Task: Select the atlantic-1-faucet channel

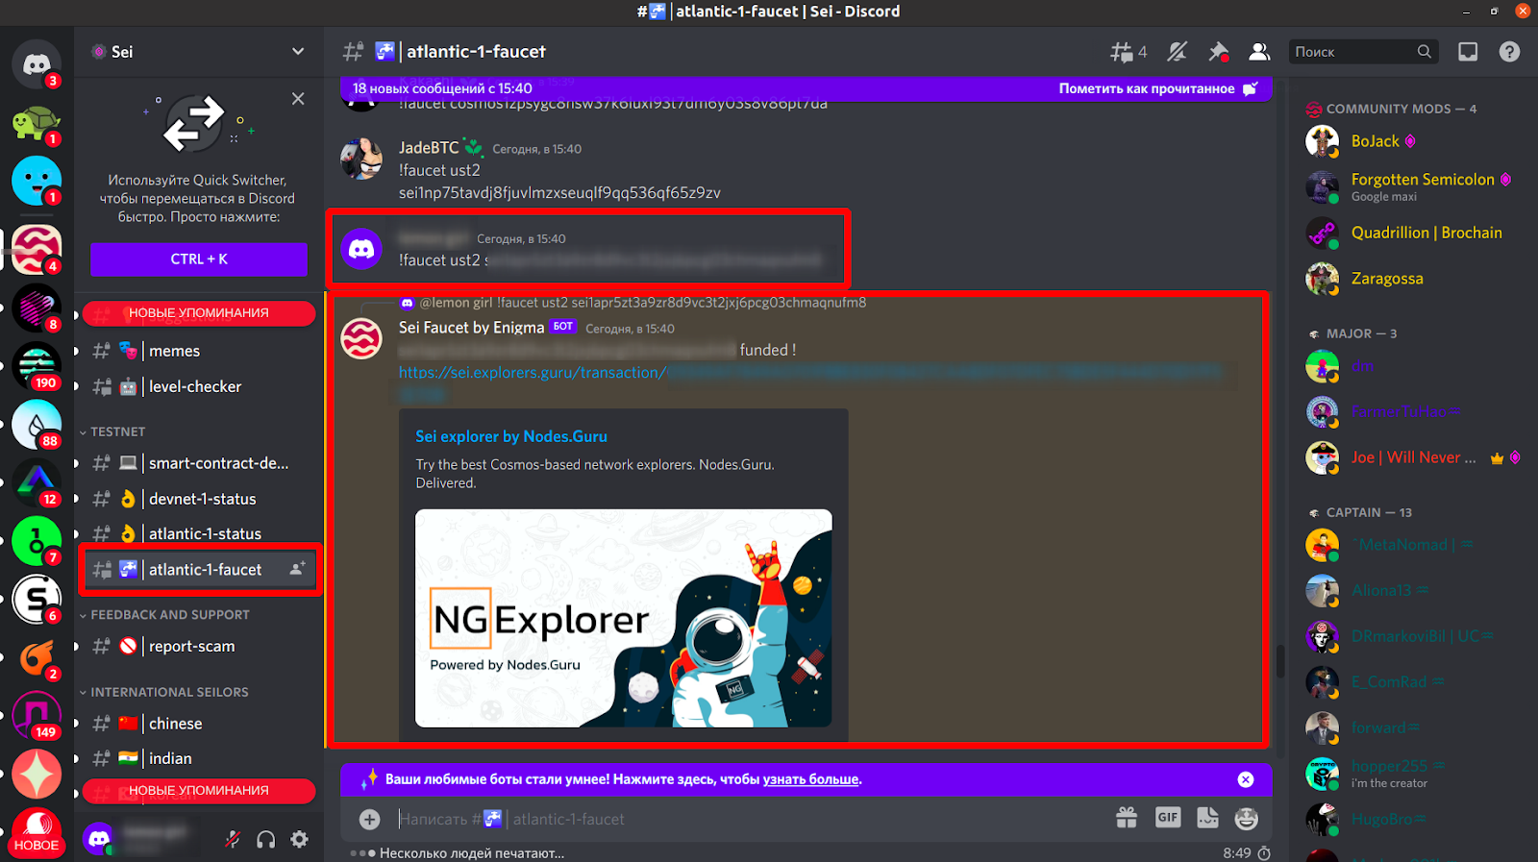Action: tap(199, 570)
